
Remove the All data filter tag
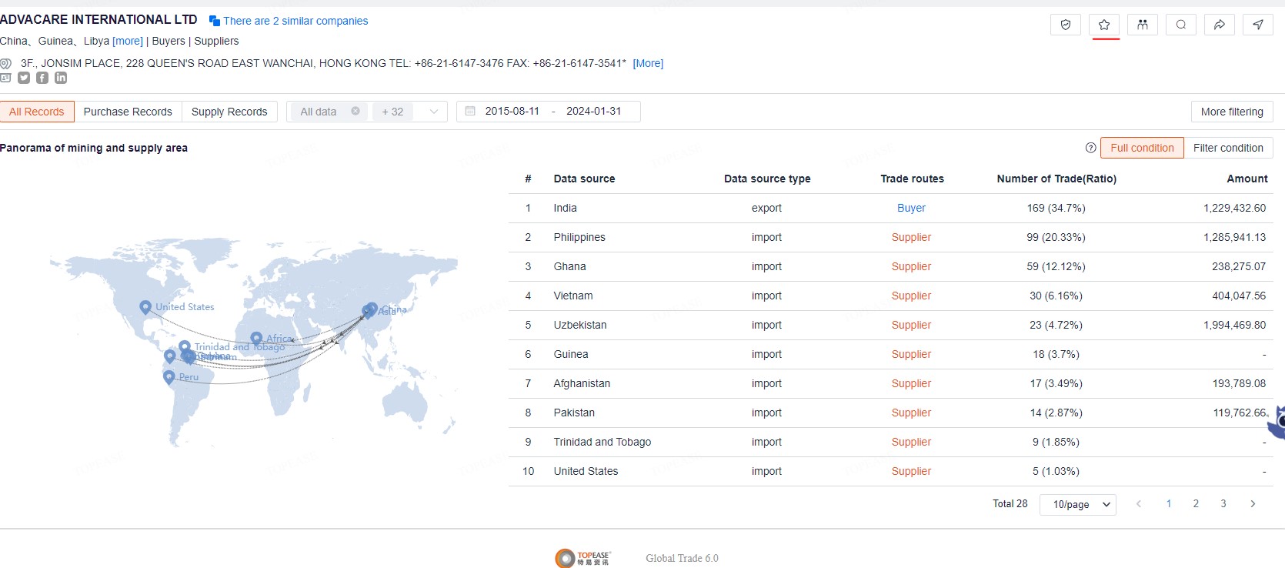(355, 111)
